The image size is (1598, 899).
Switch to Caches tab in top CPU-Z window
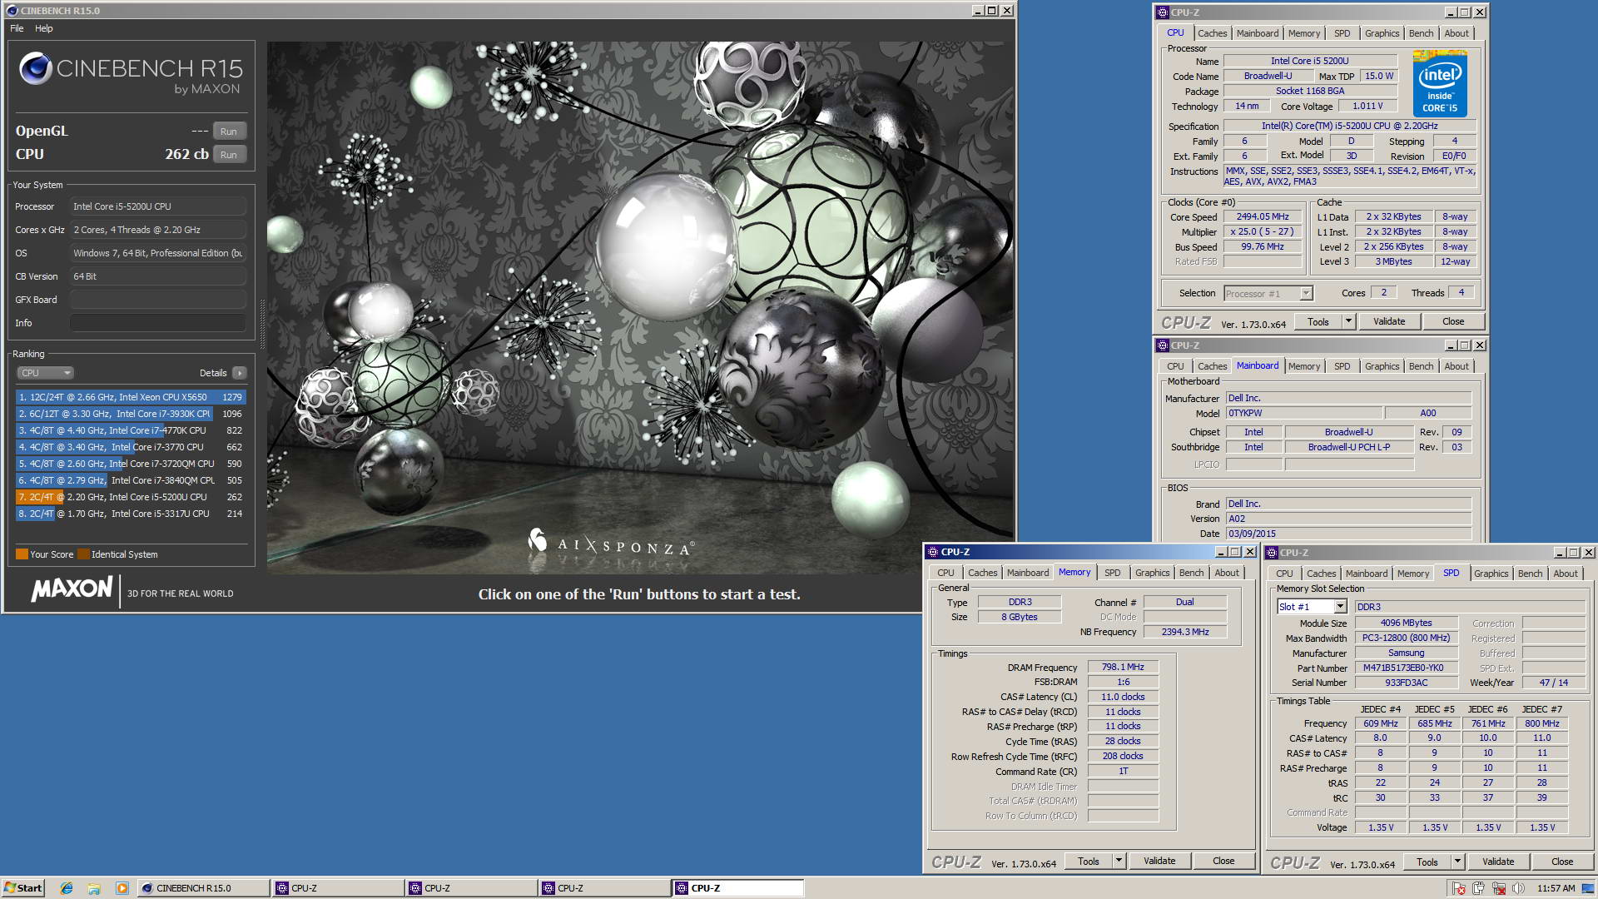click(x=1212, y=33)
